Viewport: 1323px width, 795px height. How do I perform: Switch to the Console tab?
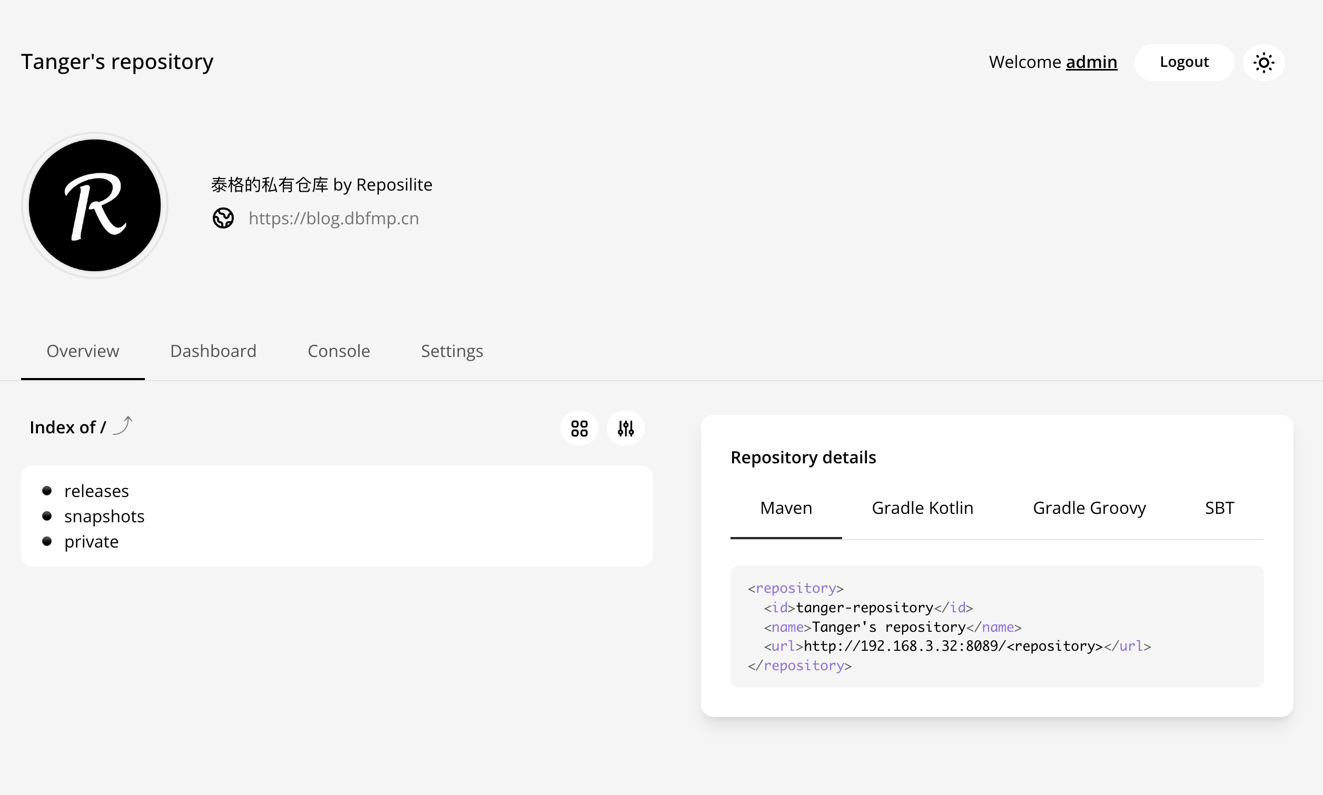coord(338,351)
